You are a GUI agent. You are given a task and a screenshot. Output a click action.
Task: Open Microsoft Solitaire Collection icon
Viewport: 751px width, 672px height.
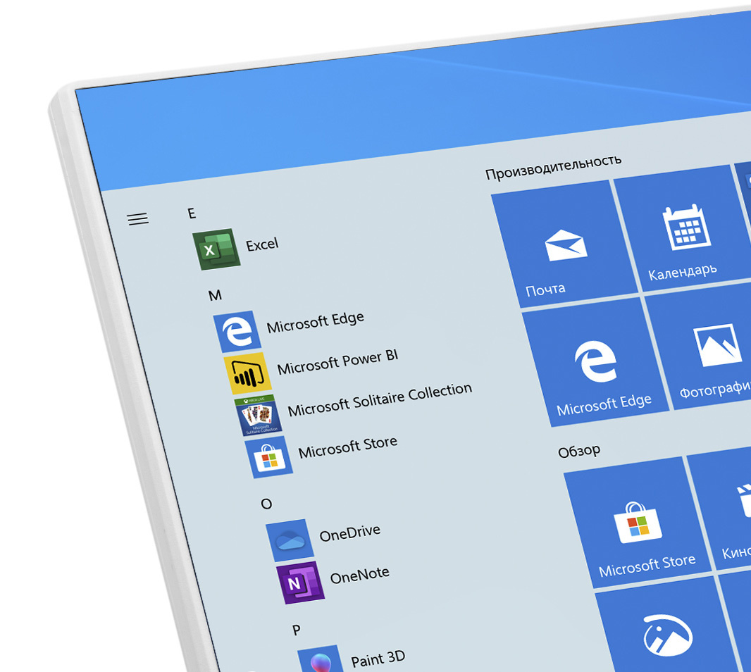point(258,415)
